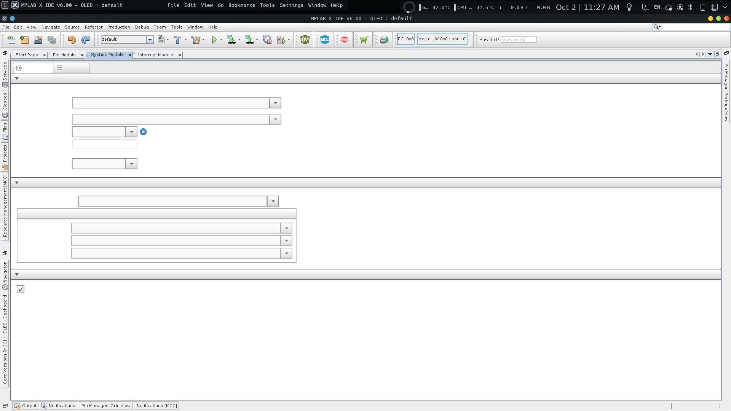Click the Pin Module tab
Image resolution: width=731 pixels, height=411 pixels.
pyautogui.click(x=64, y=54)
